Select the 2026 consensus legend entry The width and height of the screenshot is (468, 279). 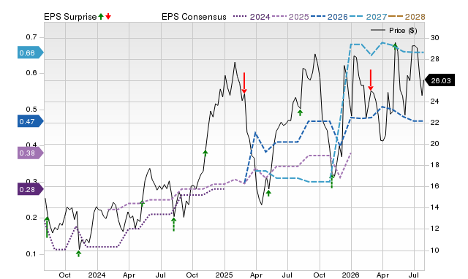point(329,17)
